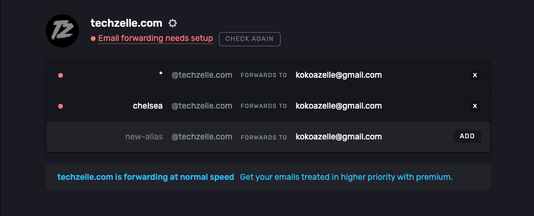Click the CHECK AGAIN button
Screen dimensions: 534x216
250,39
